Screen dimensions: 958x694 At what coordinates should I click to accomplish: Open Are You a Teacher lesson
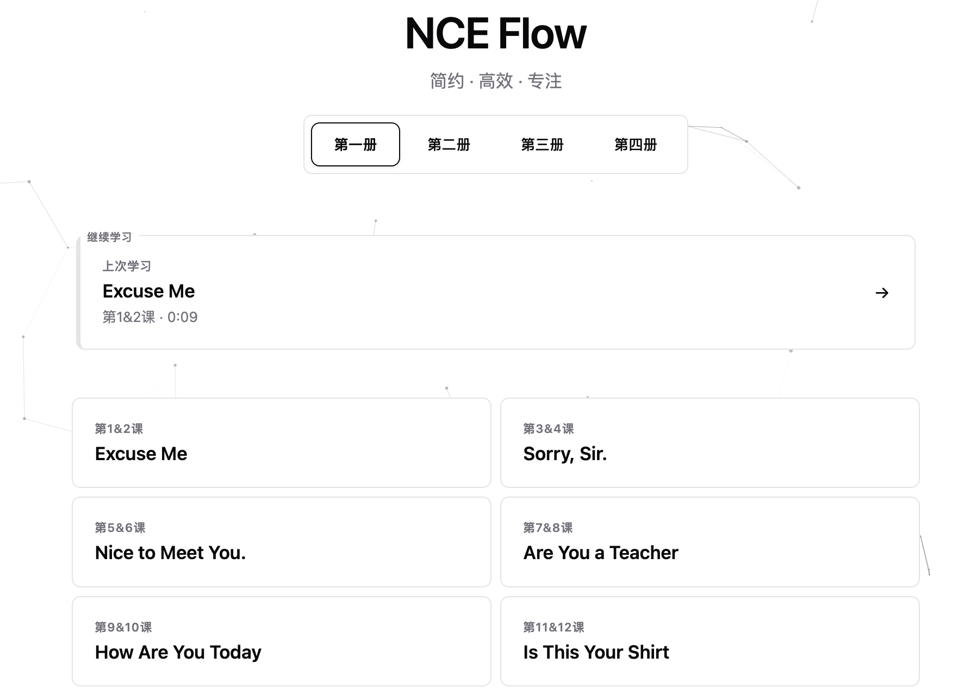tap(710, 542)
